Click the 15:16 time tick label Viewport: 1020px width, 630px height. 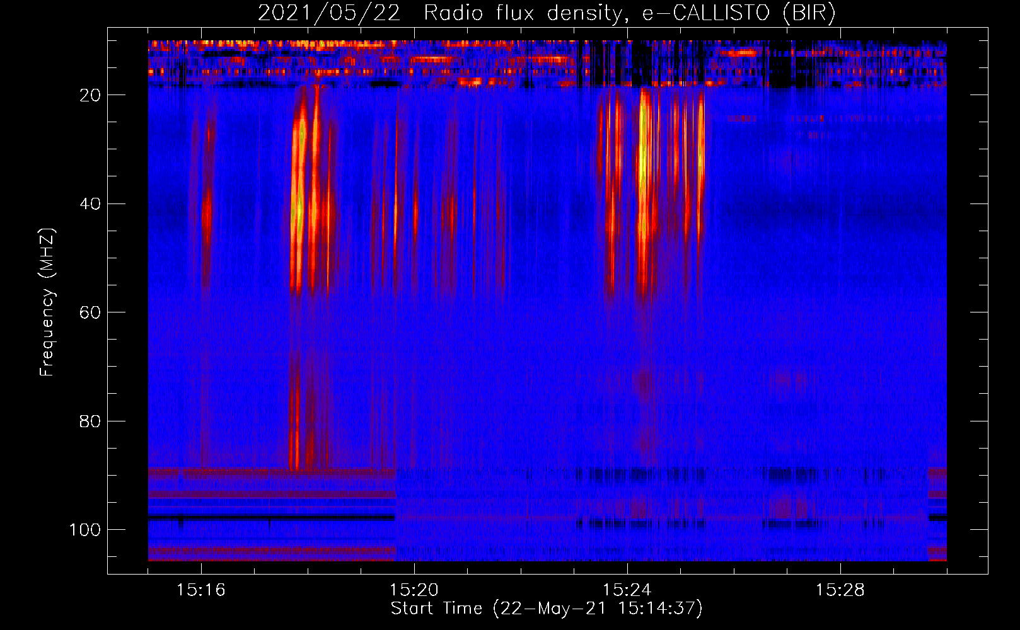click(x=201, y=590)
